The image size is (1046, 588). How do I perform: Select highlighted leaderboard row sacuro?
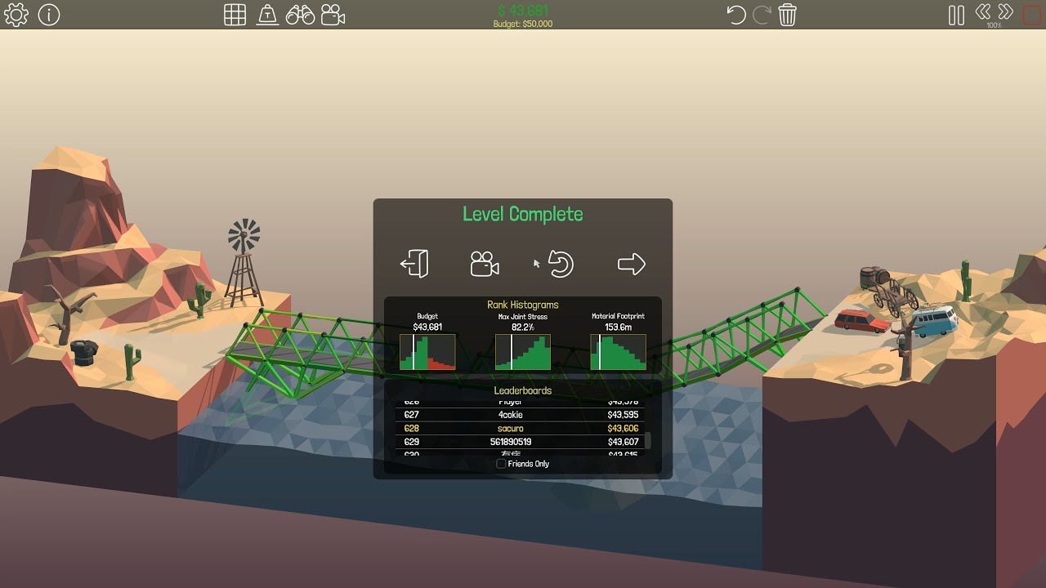(x=521, y=428)
